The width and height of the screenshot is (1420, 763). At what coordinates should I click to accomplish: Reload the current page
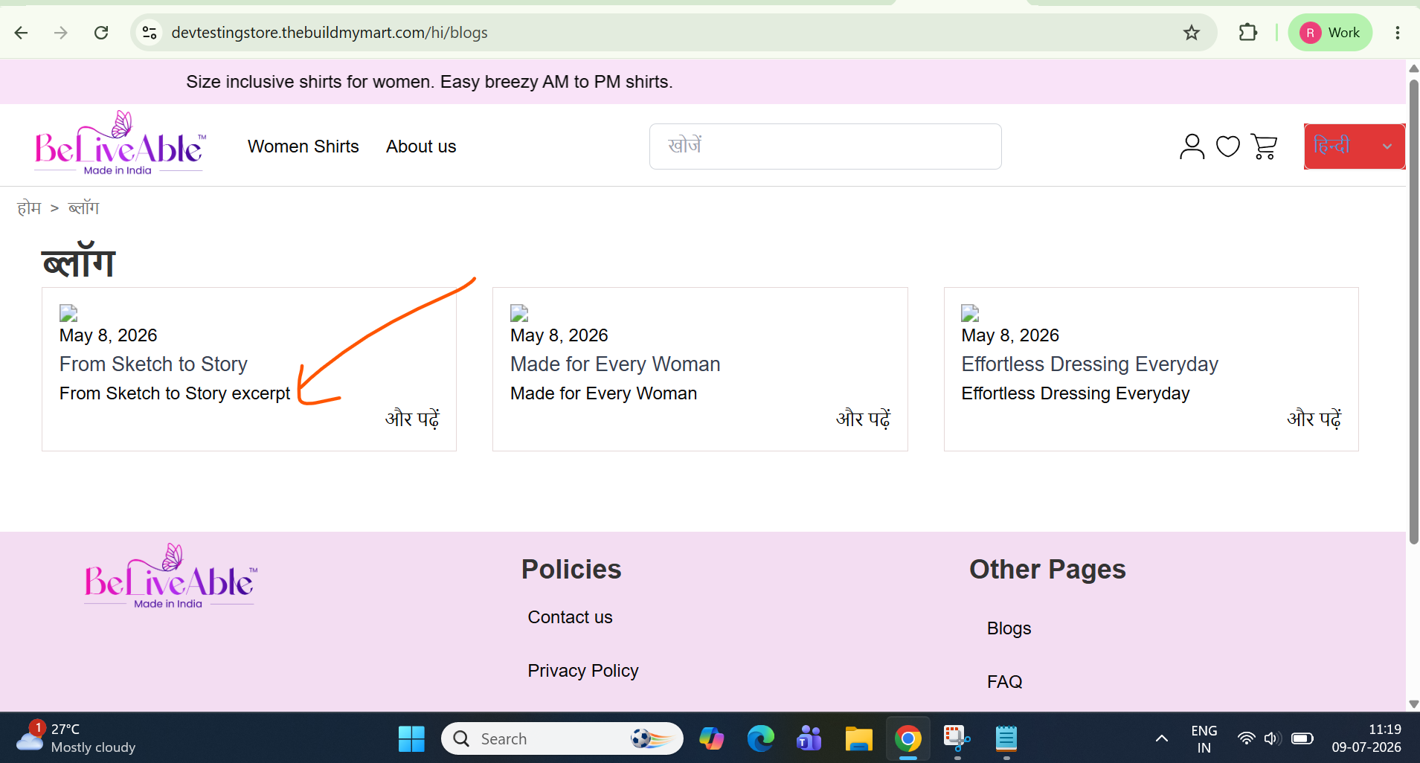[101, 33]
